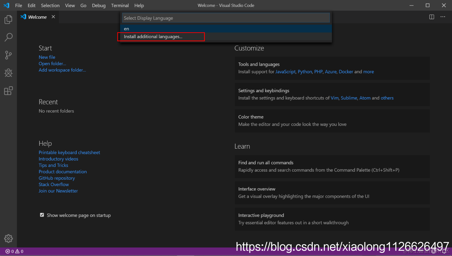
Task: Select Install additional languages option
Action: [226, 36]
